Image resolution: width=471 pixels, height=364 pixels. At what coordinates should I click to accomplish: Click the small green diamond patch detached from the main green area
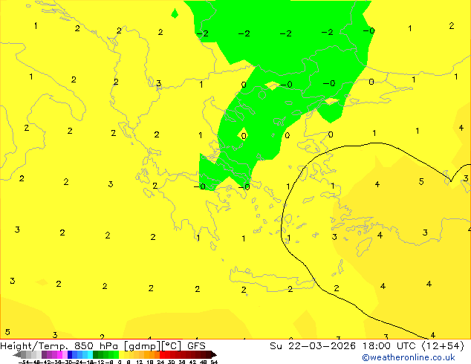pyautogui.click(x=175, y=13)
